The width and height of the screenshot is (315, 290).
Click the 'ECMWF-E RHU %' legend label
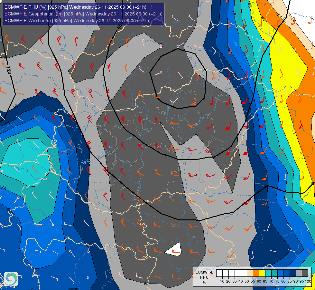(x=204, y=277)
